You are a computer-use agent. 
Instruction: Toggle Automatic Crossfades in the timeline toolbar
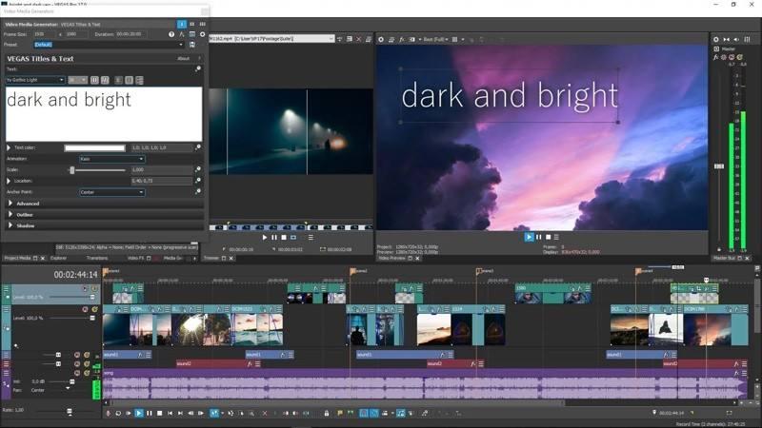[373, 413]
